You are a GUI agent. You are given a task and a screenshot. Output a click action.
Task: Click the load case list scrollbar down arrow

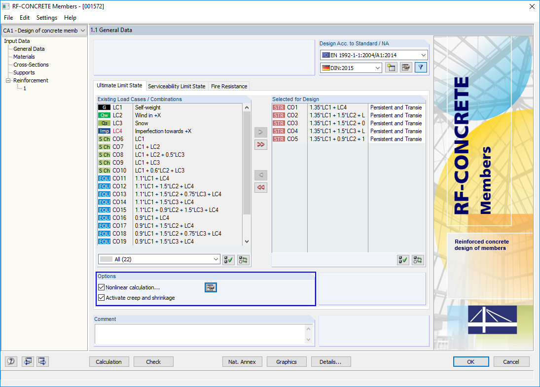(x=247, y=242)
